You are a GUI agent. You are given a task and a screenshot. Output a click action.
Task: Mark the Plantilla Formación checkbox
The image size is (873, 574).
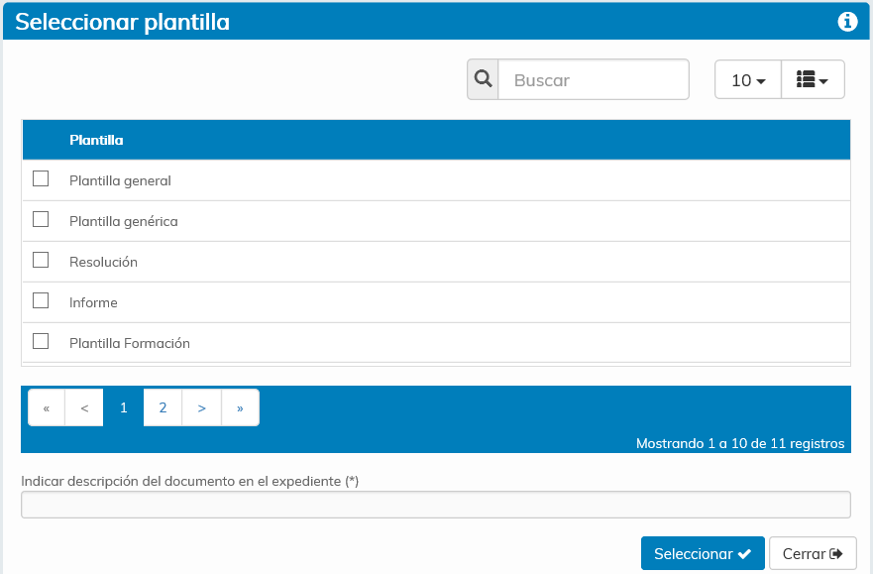pyautogui.click(x=41, y=341)
